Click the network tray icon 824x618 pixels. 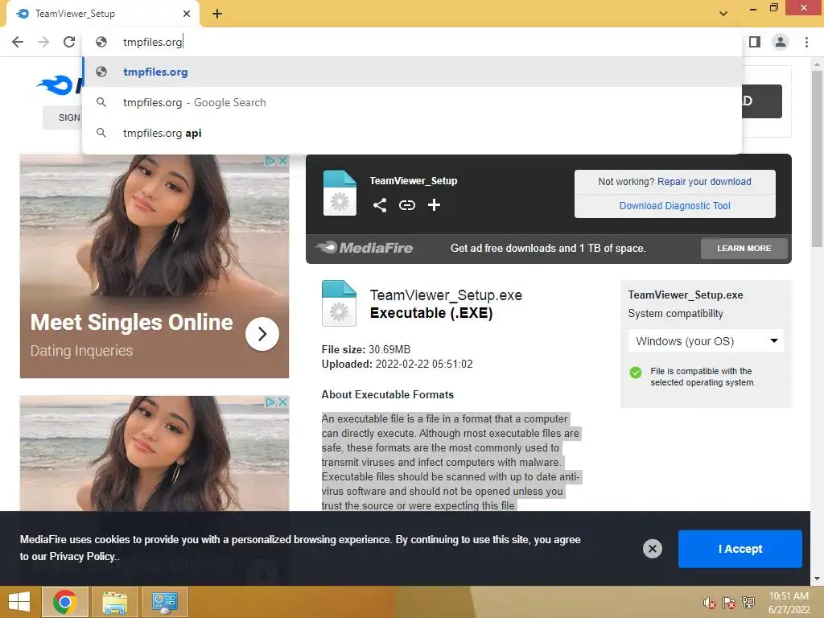[x=748, y=603]
